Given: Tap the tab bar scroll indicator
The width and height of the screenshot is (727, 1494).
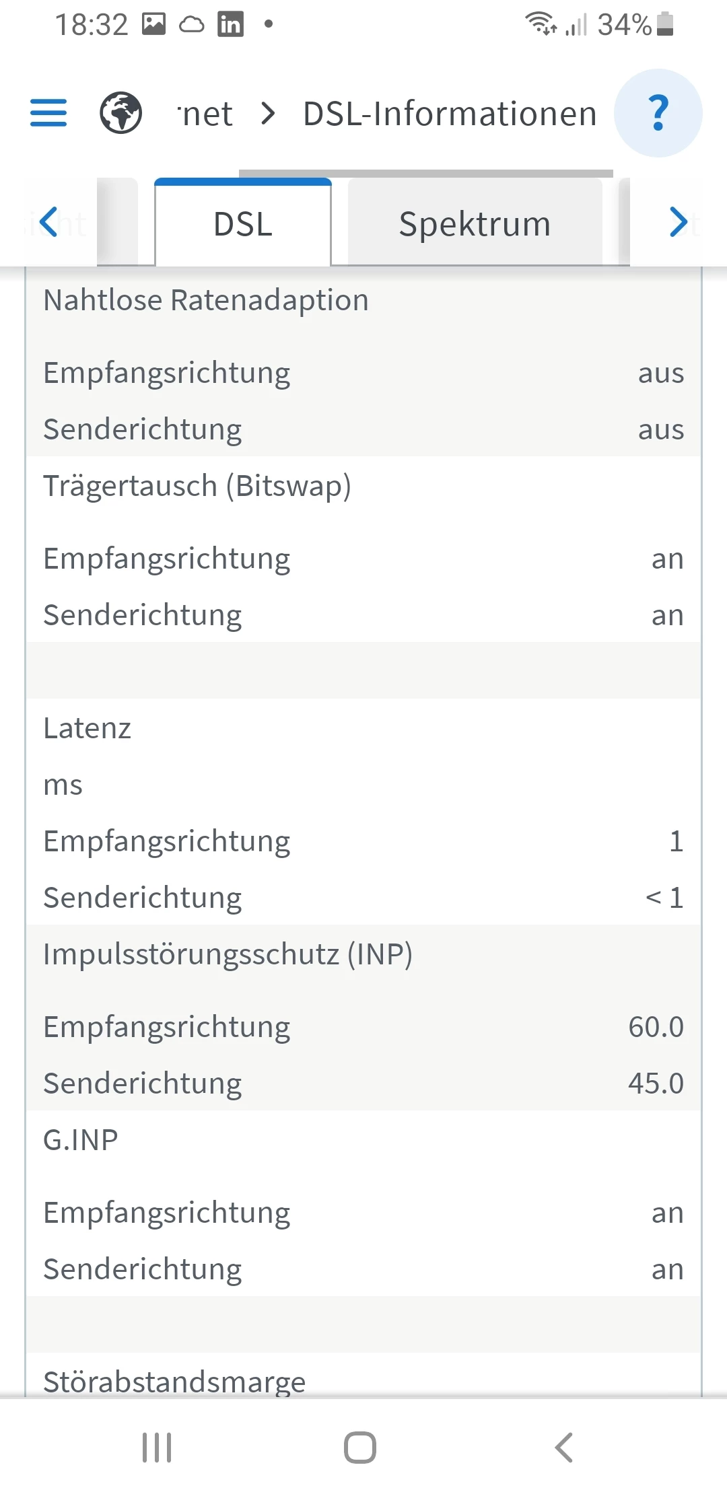Looking at the screenshot, I should (425, 174).
